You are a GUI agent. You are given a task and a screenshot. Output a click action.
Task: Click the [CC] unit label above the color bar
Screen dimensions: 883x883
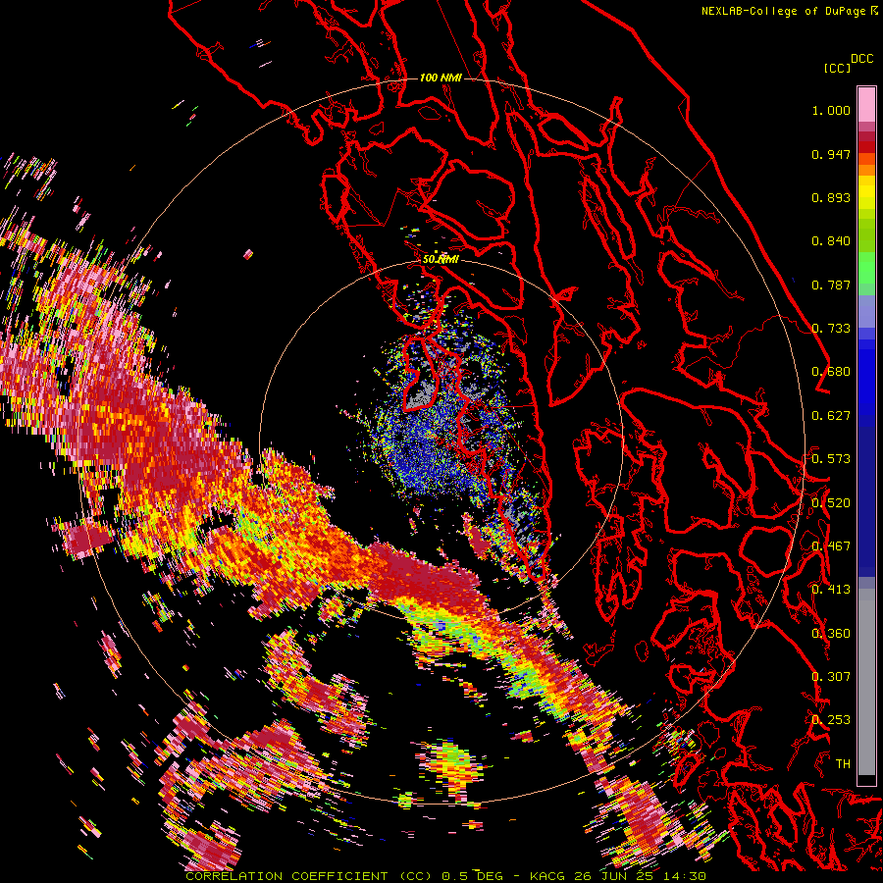837,68
